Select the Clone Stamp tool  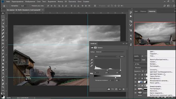coord(3,50)
